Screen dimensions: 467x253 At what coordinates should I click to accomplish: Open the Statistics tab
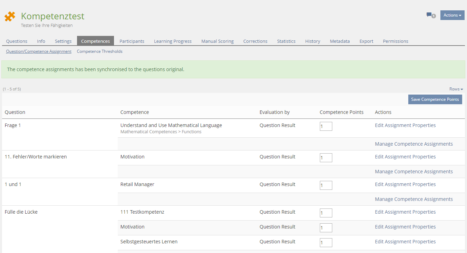[286, 41]
